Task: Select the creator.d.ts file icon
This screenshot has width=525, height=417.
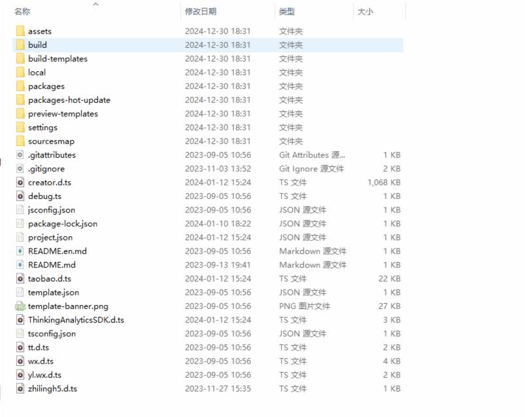Action: [20, 182]
